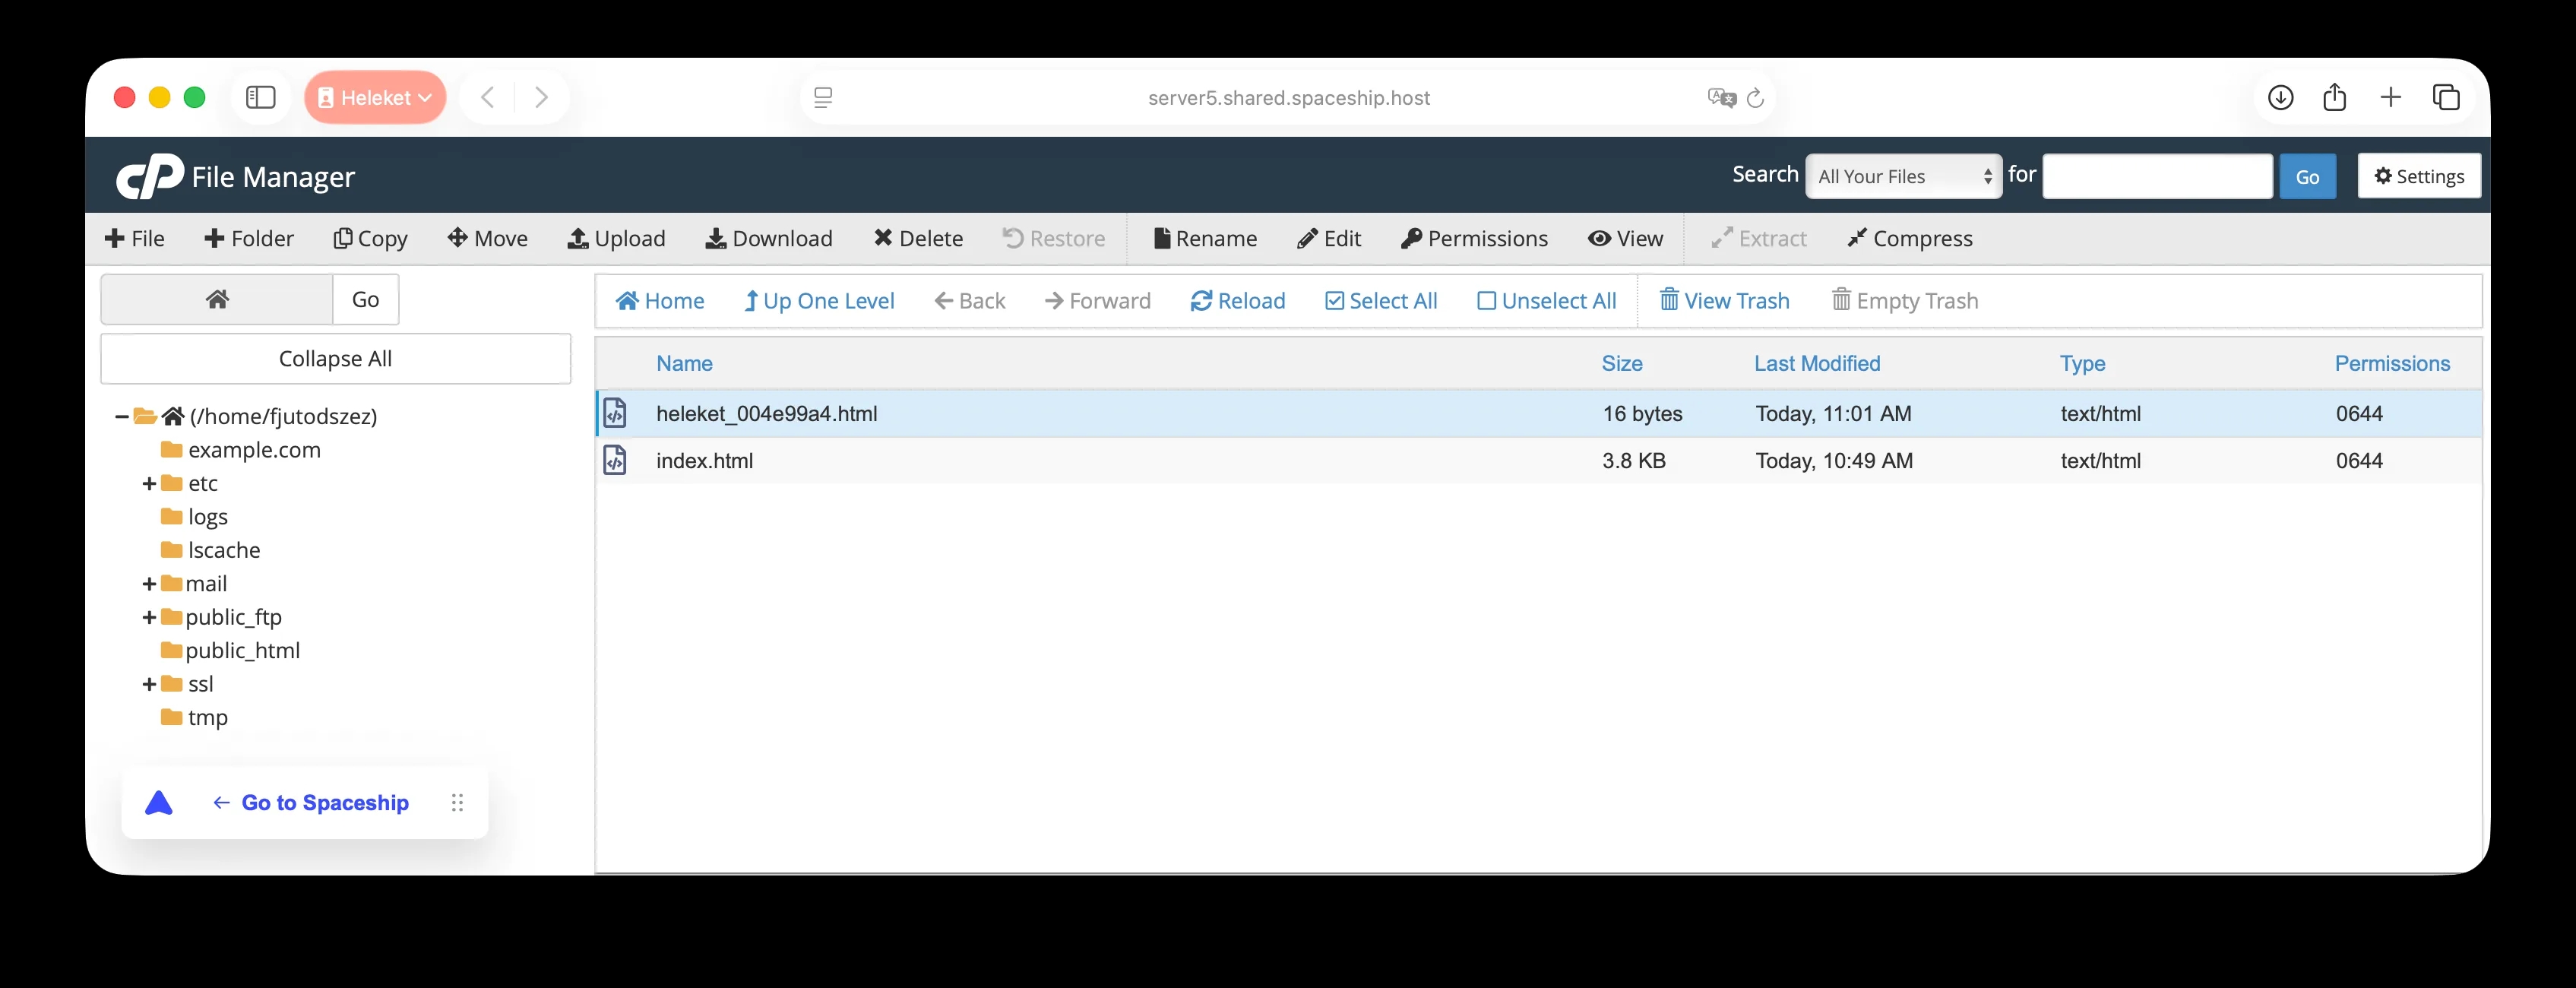Open the All Your Files search dropdown
The height and width of the screenshot is (988, 2576).
[1903, 176]
